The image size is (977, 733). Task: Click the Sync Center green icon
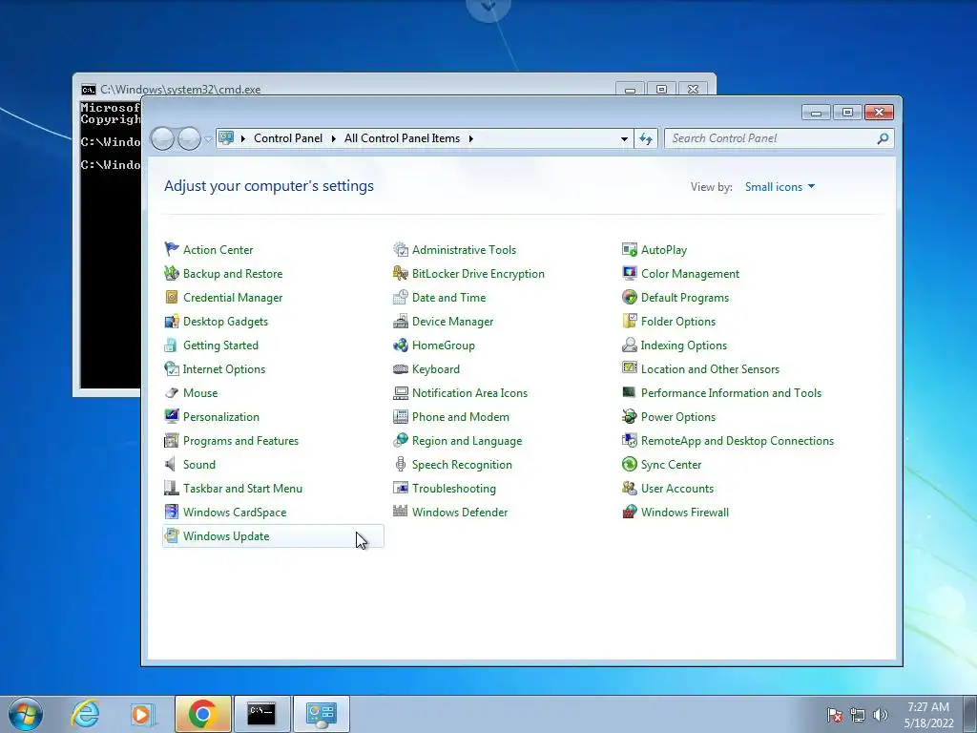click(x=630, y=465)
